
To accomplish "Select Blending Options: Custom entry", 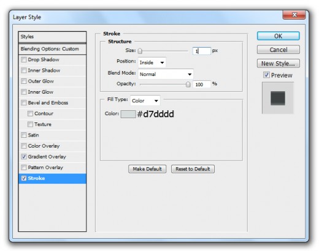I will click(52, 49).
